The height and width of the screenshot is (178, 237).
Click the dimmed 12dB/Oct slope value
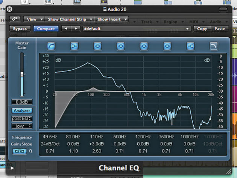click(x=213, y=144)
